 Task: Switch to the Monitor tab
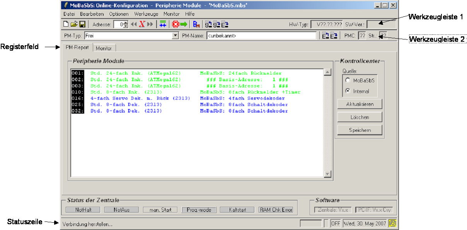coord(104,48)
